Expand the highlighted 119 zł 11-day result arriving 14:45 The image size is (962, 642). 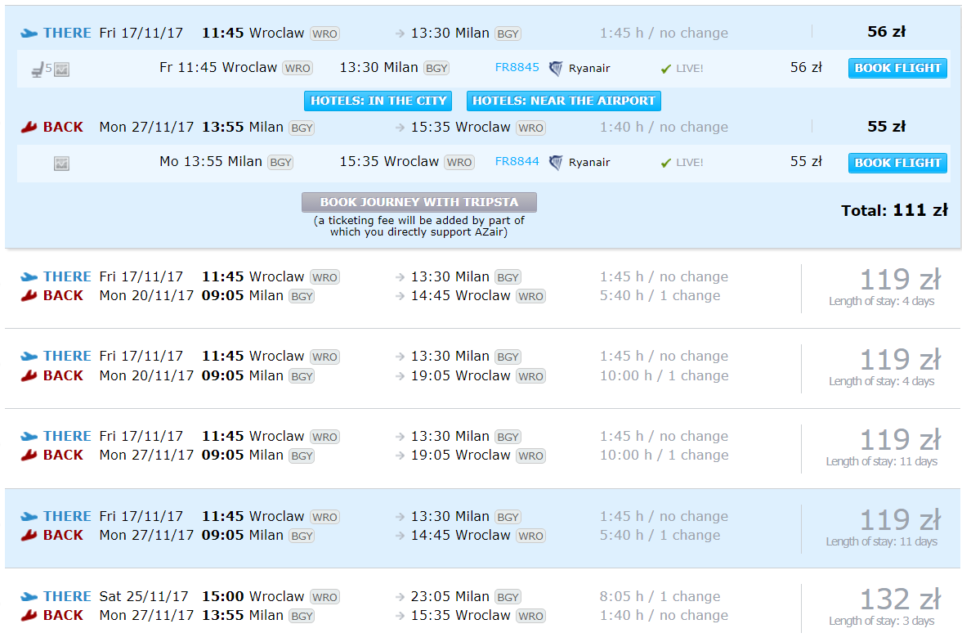(482, 528)
